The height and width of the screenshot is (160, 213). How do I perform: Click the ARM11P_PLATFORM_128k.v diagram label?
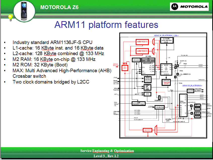coord(166,35)
